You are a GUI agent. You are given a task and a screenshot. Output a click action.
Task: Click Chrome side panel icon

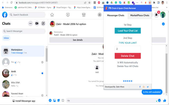click(158, 3)
